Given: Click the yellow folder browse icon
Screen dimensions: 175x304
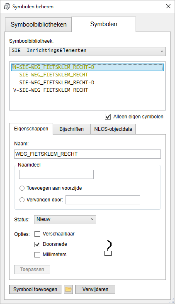Looking at the screenshot, I should coord(68,289).
